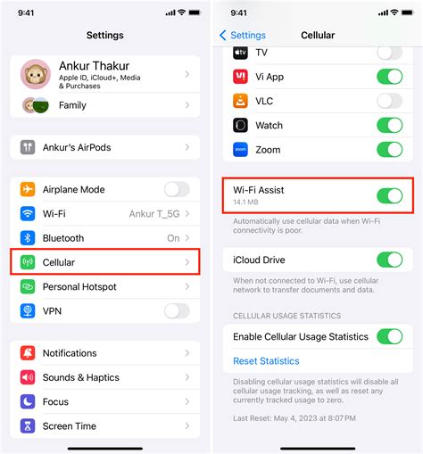This screenshot has width=423, height=454.
Task: Tap the Cellular antenna icon
Action: (x=28, y=262)
